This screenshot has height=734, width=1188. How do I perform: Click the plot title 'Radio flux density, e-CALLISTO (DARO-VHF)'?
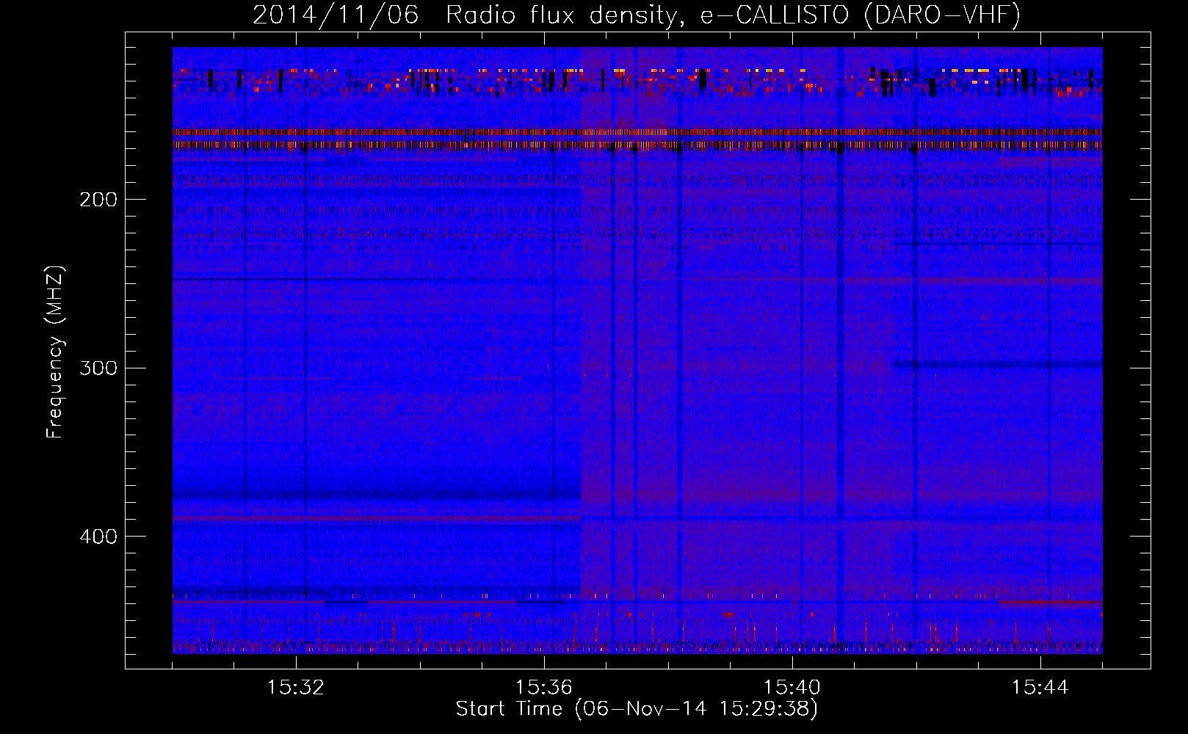click(734, 15)
